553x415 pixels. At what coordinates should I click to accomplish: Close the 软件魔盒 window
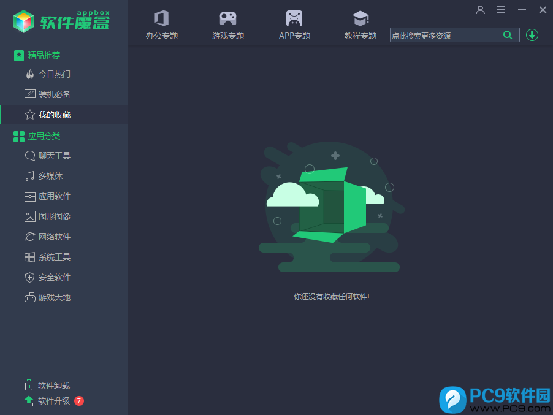(x=543, y=10)
